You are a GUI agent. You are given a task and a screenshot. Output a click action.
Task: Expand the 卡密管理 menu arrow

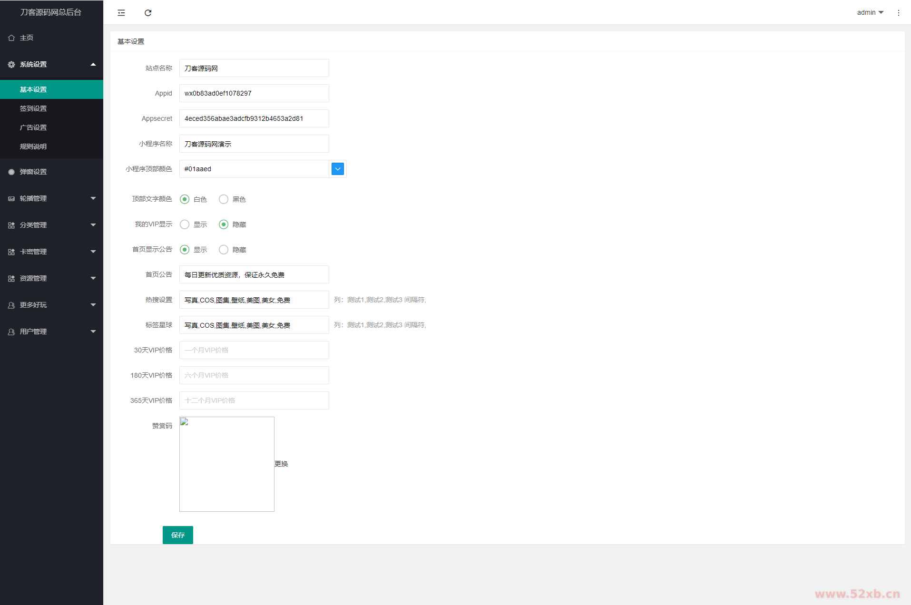click(x=93, y=252)
